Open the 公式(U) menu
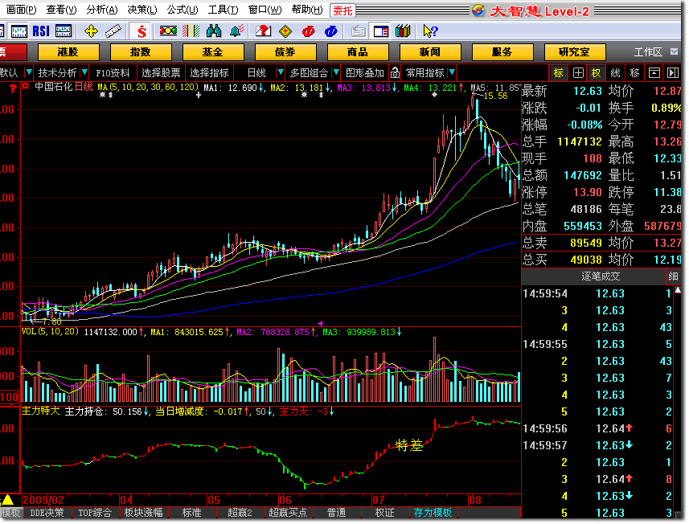The image size is (689, 524). pyautogui.click(x=183, y=10)
